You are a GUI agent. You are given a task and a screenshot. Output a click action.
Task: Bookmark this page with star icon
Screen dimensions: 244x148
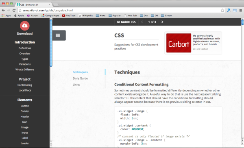tap(222, 11)
